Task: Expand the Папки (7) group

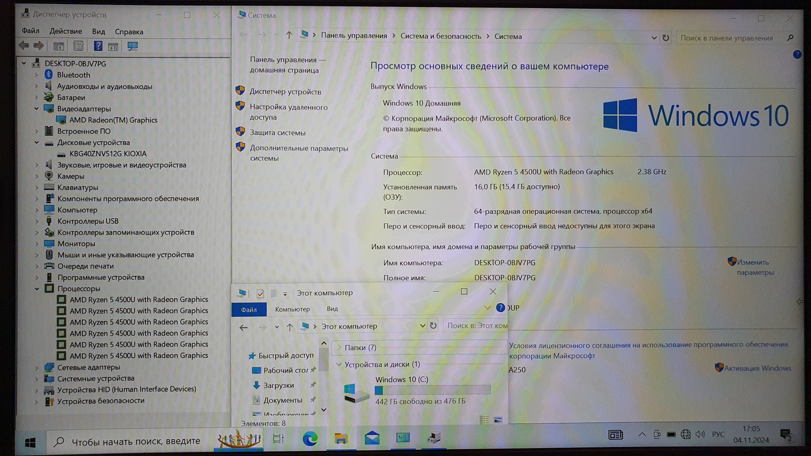Action: [339, 348]
